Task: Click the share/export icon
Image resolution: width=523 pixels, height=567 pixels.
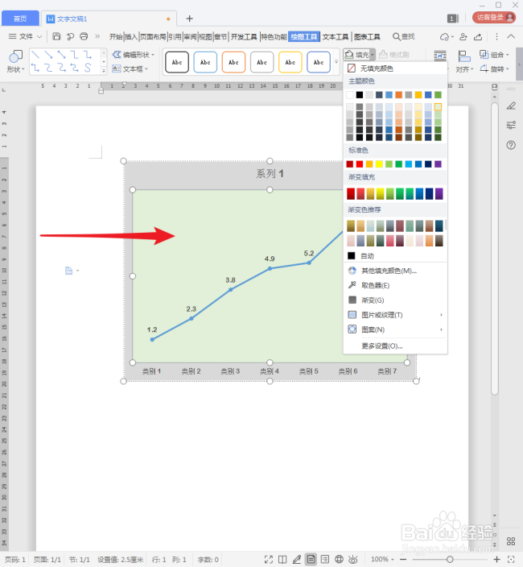Action: [x=478, y=36]
